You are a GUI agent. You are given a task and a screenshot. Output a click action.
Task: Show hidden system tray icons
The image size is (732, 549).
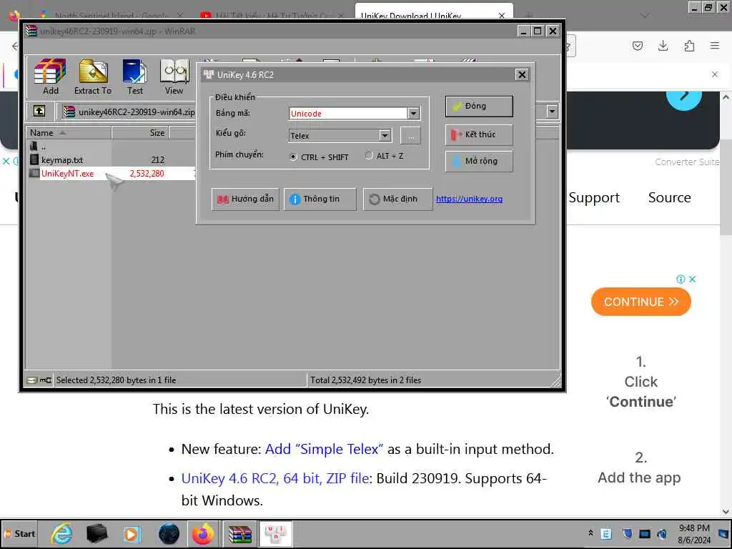pos(590,533)
